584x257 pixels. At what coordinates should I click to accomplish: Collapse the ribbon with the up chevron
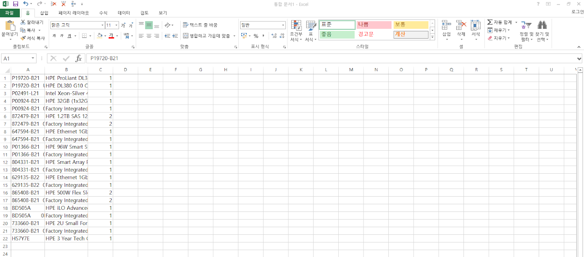click(x=579, y=47)
